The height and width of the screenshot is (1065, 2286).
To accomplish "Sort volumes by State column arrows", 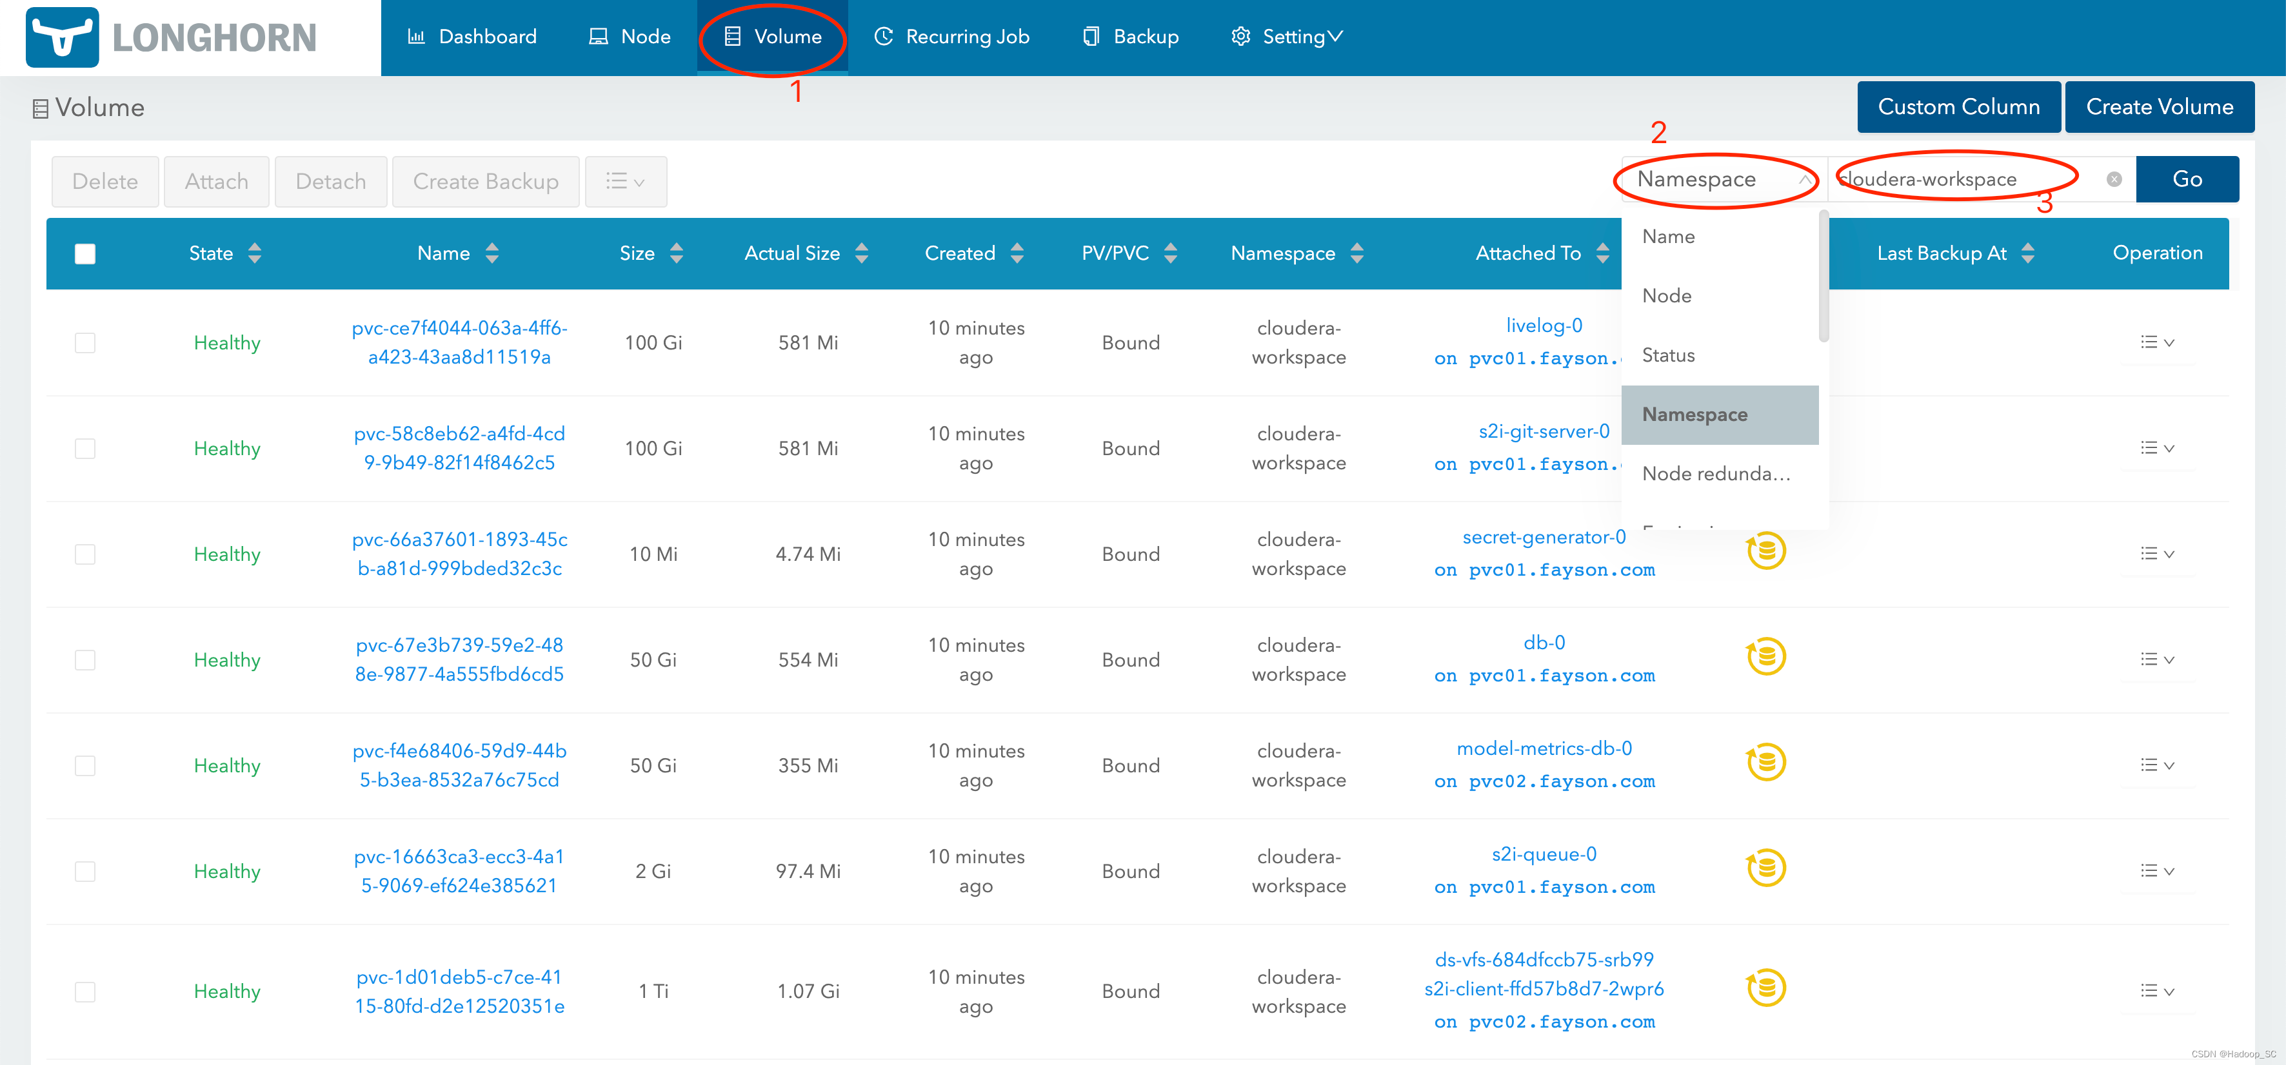I will 255,253.
